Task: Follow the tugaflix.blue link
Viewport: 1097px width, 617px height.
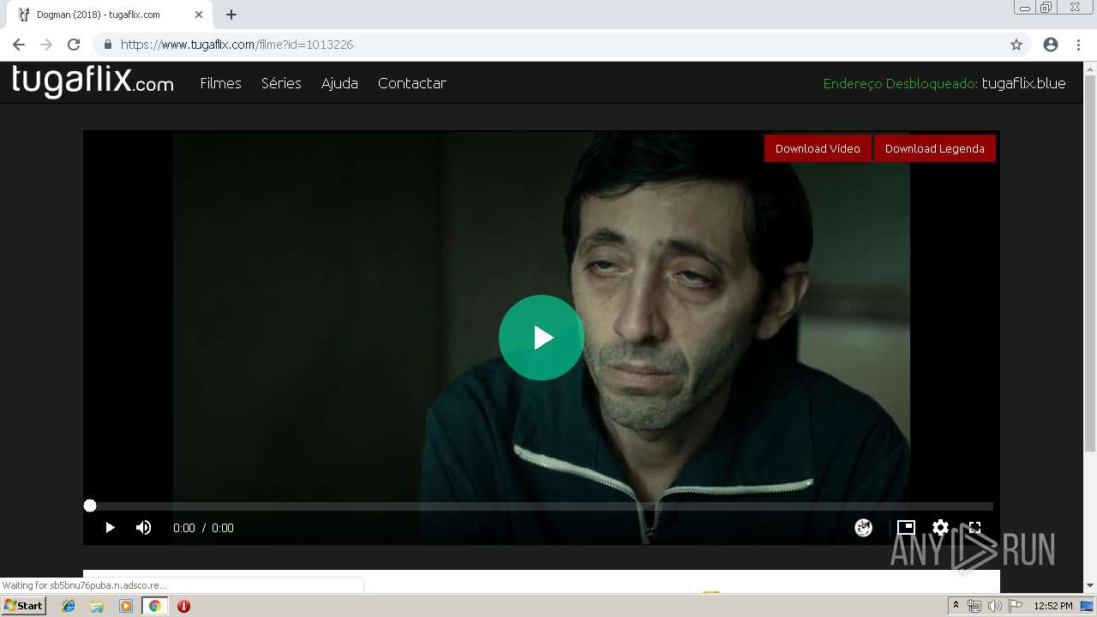Action: pos(1023,83)
